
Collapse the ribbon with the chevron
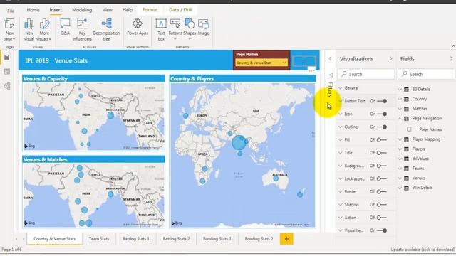pyautogui.click(x=453, y=46)
